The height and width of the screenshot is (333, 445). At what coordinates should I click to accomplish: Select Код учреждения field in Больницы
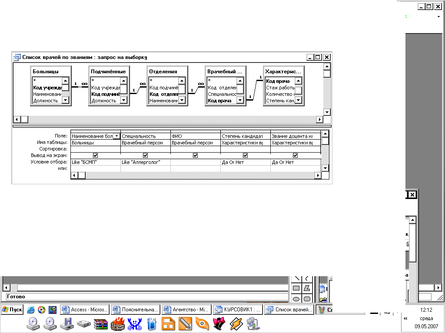pos(47,88)
